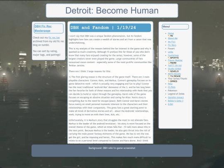The height and width of the screenshot is (168, 224).
Task: Open the CS Pets link
Action: pyautogui.click(x=172, y=87)
